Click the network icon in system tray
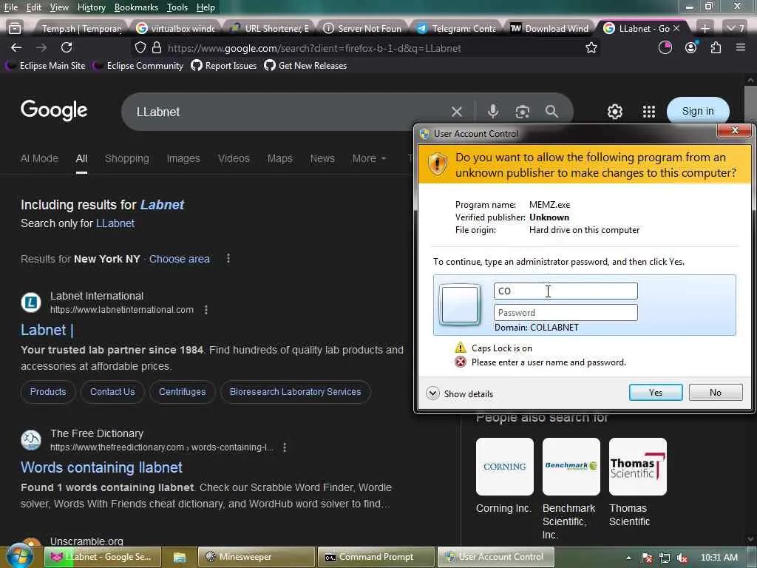The width and height of the screenshot is (757, 568). click(x=665, y=558)
